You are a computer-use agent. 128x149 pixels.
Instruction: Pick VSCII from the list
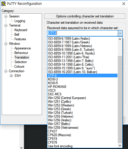[82, 90]
